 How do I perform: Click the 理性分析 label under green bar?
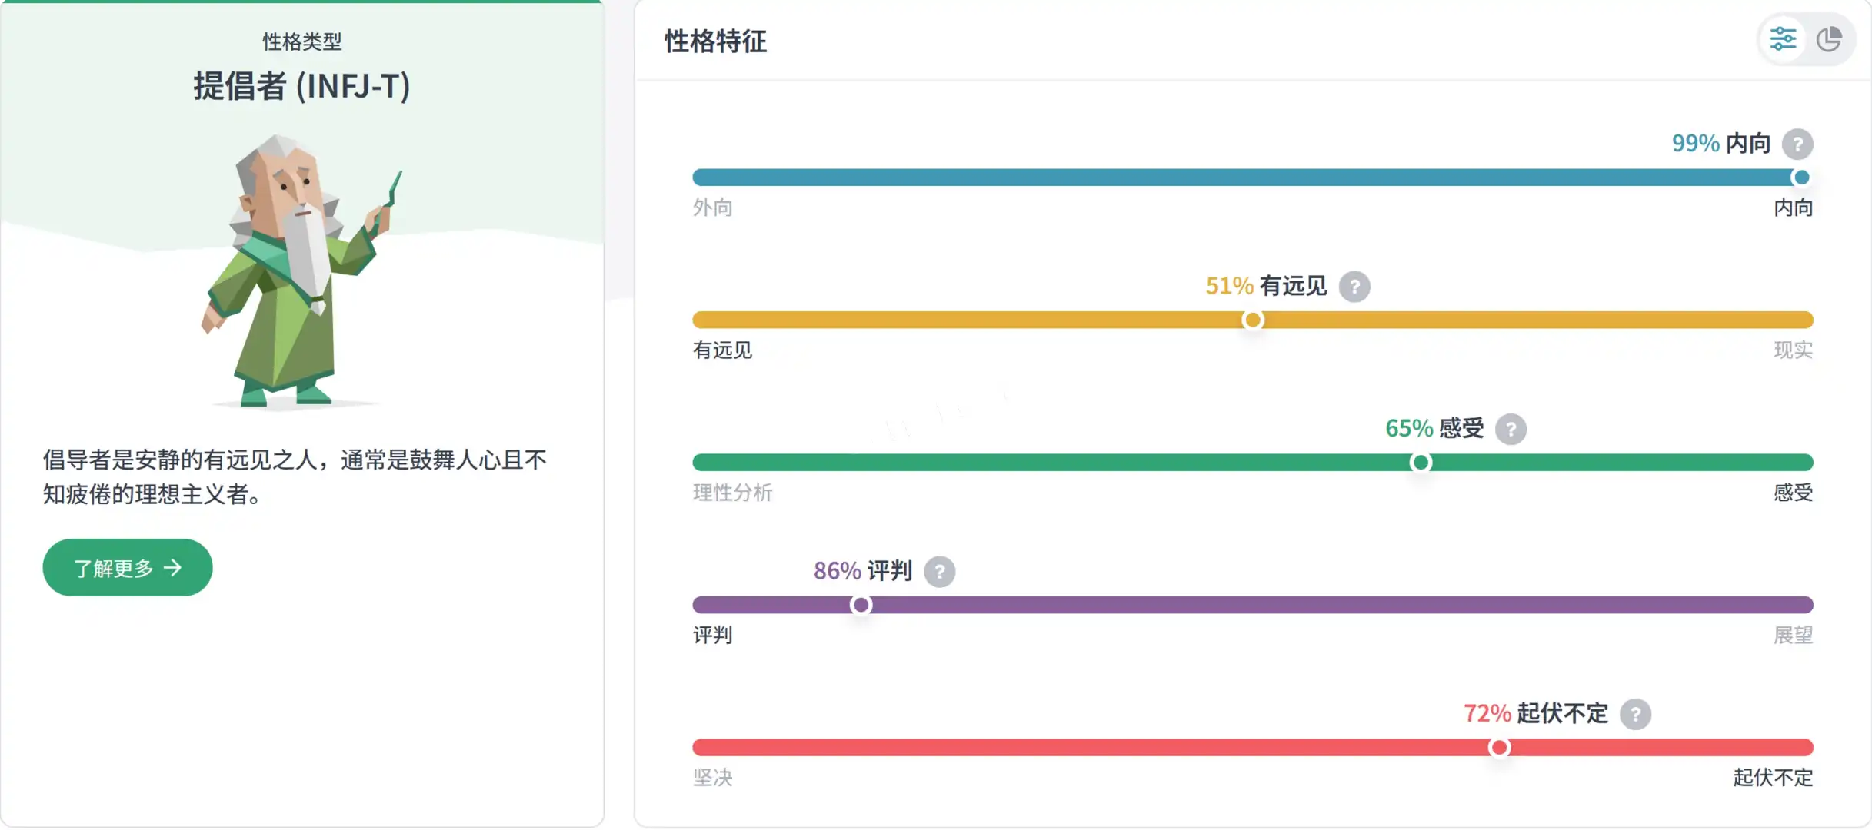click(x=732, y=493)
